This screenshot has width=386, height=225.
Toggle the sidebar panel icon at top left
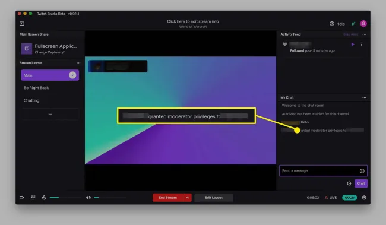pyautogui.click(x=22, y=24)
